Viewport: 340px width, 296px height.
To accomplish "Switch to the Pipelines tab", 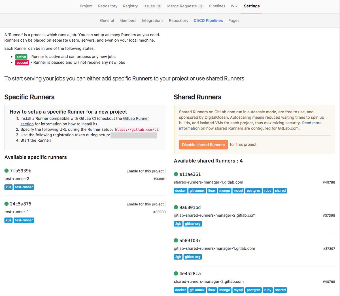I will point(217,6).
